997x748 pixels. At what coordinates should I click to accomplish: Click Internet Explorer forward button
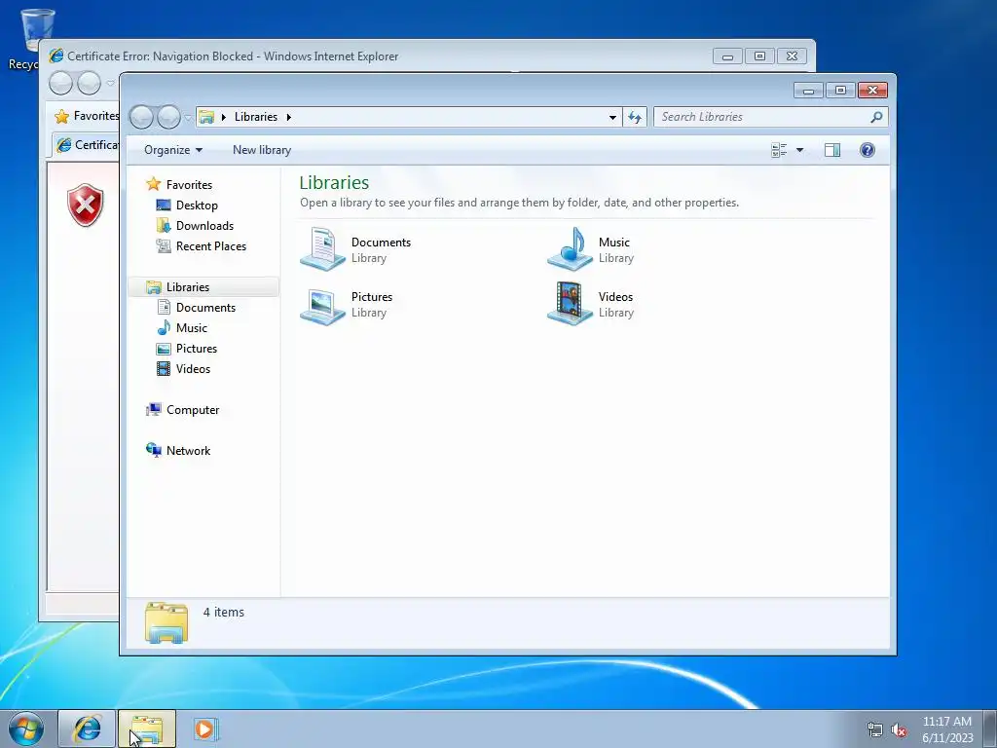(89, 84)
